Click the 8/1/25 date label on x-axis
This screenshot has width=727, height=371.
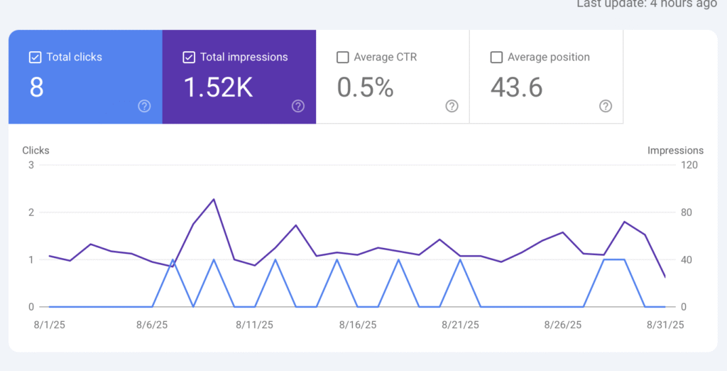point(49,325)
